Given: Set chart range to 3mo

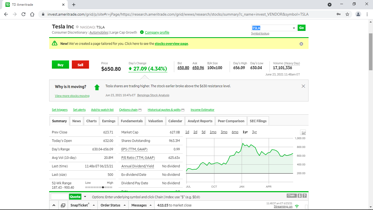Looking at the screenshot, I should (x=224, y=132).
